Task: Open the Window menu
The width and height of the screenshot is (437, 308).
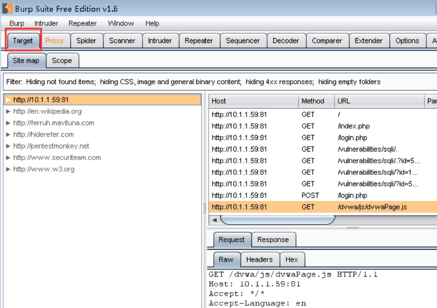Action: pyautogui.click(x=121, y=23)
